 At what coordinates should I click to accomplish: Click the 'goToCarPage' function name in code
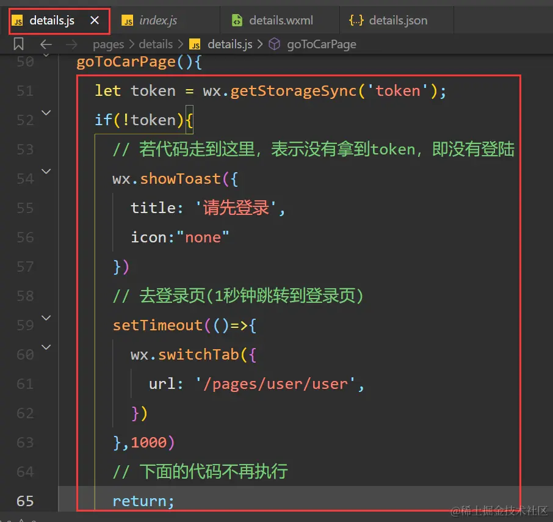[126, 62]
